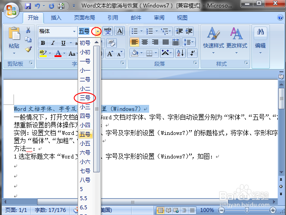The height and width of the screenshot is (215, 286).
Task: Grow font size with large A
Action: 110,54
